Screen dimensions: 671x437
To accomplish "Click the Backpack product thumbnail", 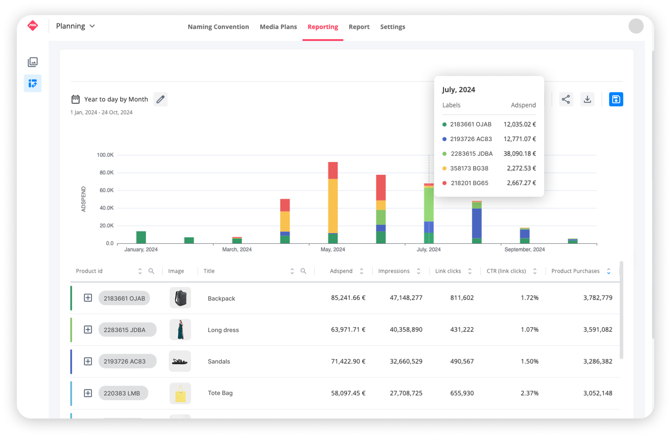I will [x=180, y=298].
